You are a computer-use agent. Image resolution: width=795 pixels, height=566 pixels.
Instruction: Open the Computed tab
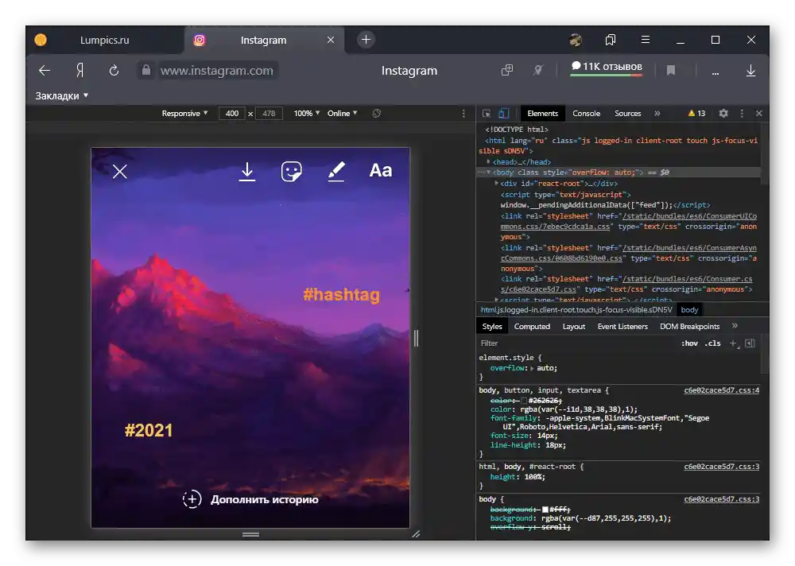point(532,327)
